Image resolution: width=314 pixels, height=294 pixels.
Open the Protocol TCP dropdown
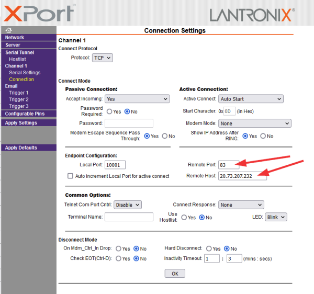point(103,58)
